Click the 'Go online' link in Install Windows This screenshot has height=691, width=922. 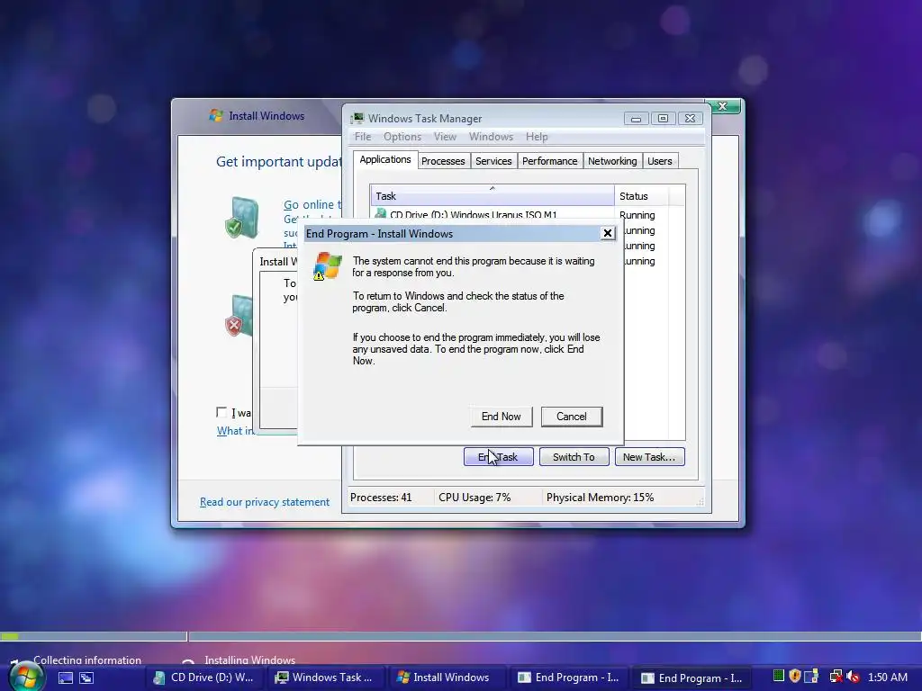click(312, 204)
